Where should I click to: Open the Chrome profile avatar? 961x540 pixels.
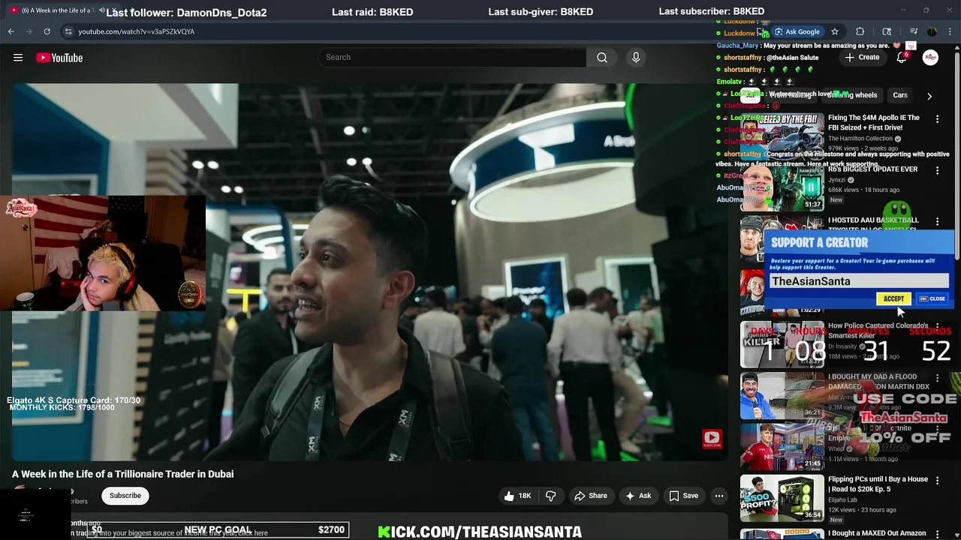click(932, 31)
